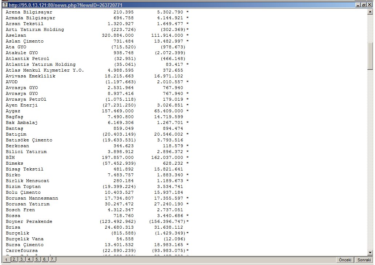Open page tab 2
This screenshot has width=375, height=265.
pyautogui.click(x=14, y=259)
